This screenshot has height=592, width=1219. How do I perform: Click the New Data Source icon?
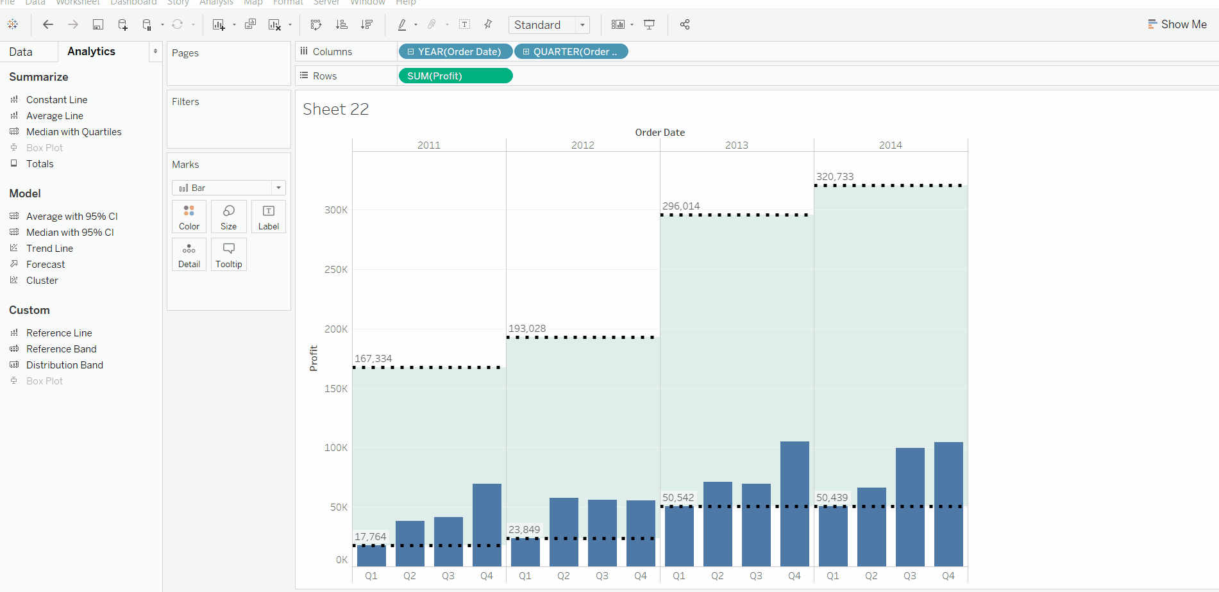click(122, 24)
